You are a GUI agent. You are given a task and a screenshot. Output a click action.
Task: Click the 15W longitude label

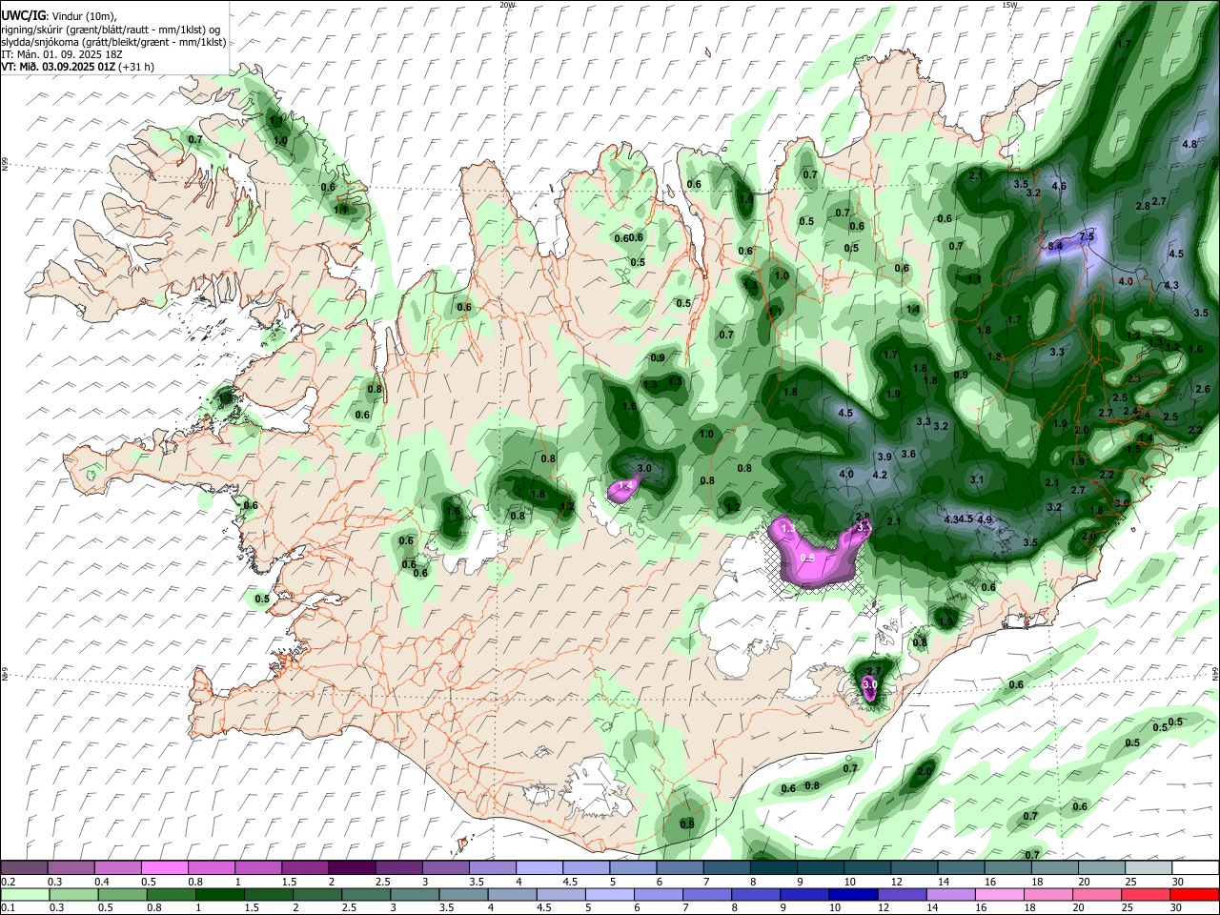tap(1009, 5)
